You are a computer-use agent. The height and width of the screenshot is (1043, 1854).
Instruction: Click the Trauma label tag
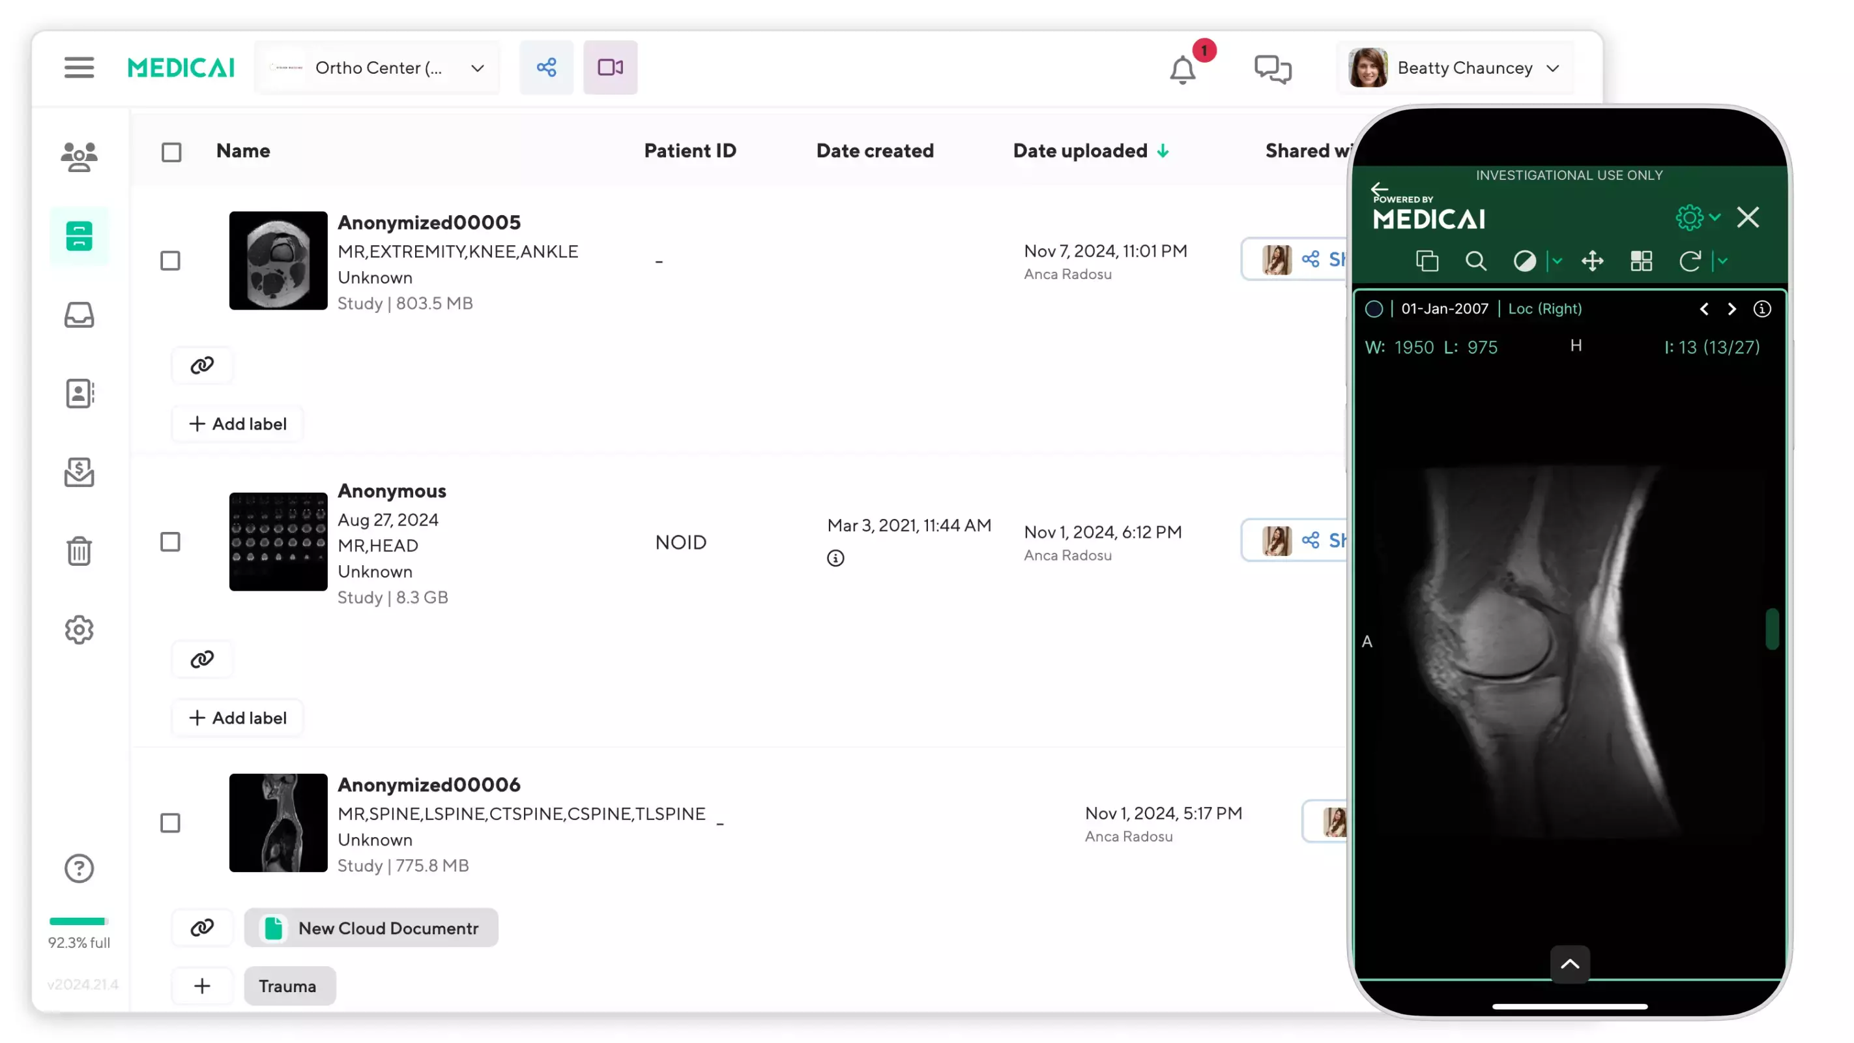(x=289, y=986)
